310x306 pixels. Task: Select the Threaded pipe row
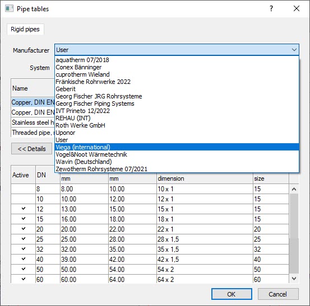pos(33,133)
